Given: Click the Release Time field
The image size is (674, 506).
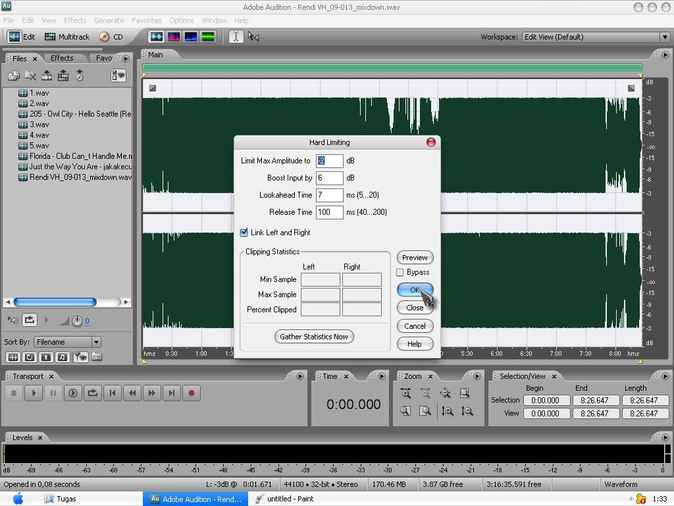Looking at the screenshot, I should coord(329,212).
